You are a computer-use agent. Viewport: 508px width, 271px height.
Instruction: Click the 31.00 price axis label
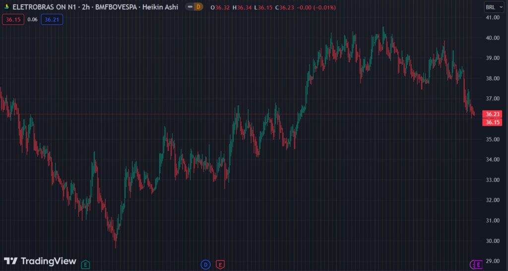click(x=493, y=221)
